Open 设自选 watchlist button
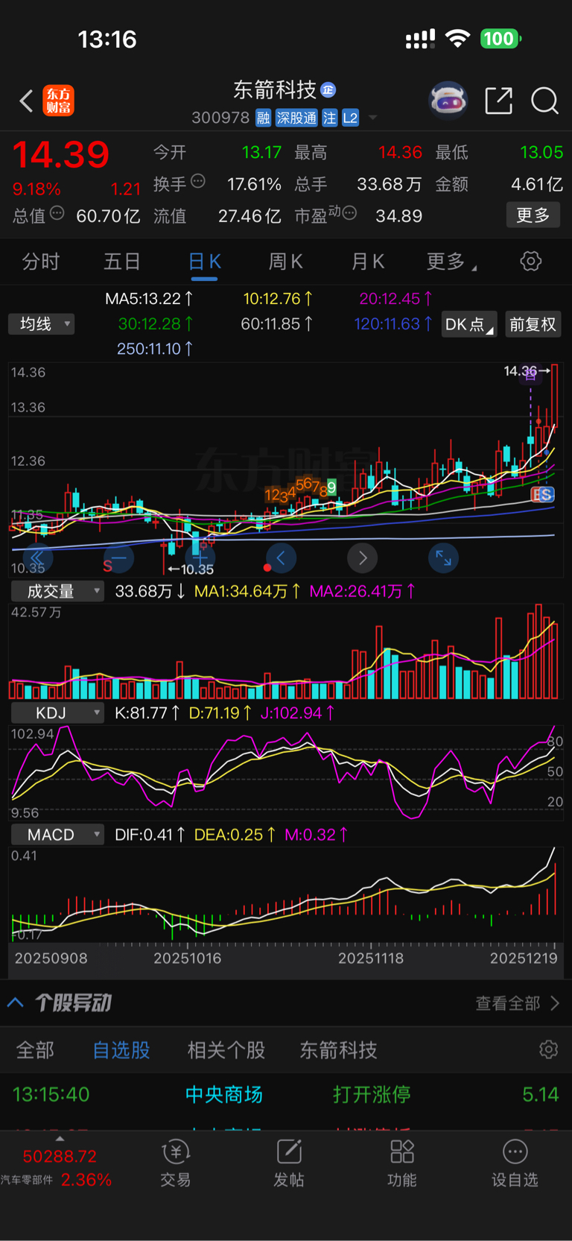This screenshot has height=1241, width=572. (515, 1163)
